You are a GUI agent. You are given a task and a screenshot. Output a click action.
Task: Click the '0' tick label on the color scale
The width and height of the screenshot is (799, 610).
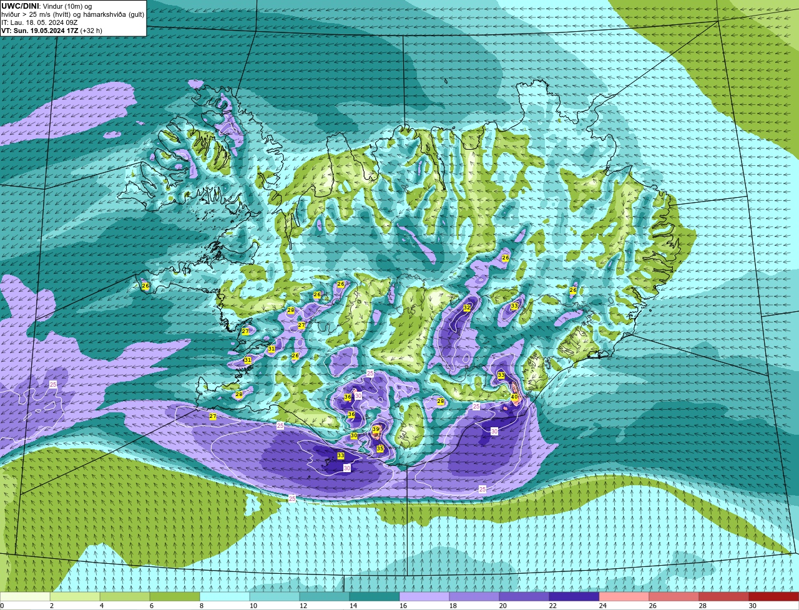(x=2, y=606)
